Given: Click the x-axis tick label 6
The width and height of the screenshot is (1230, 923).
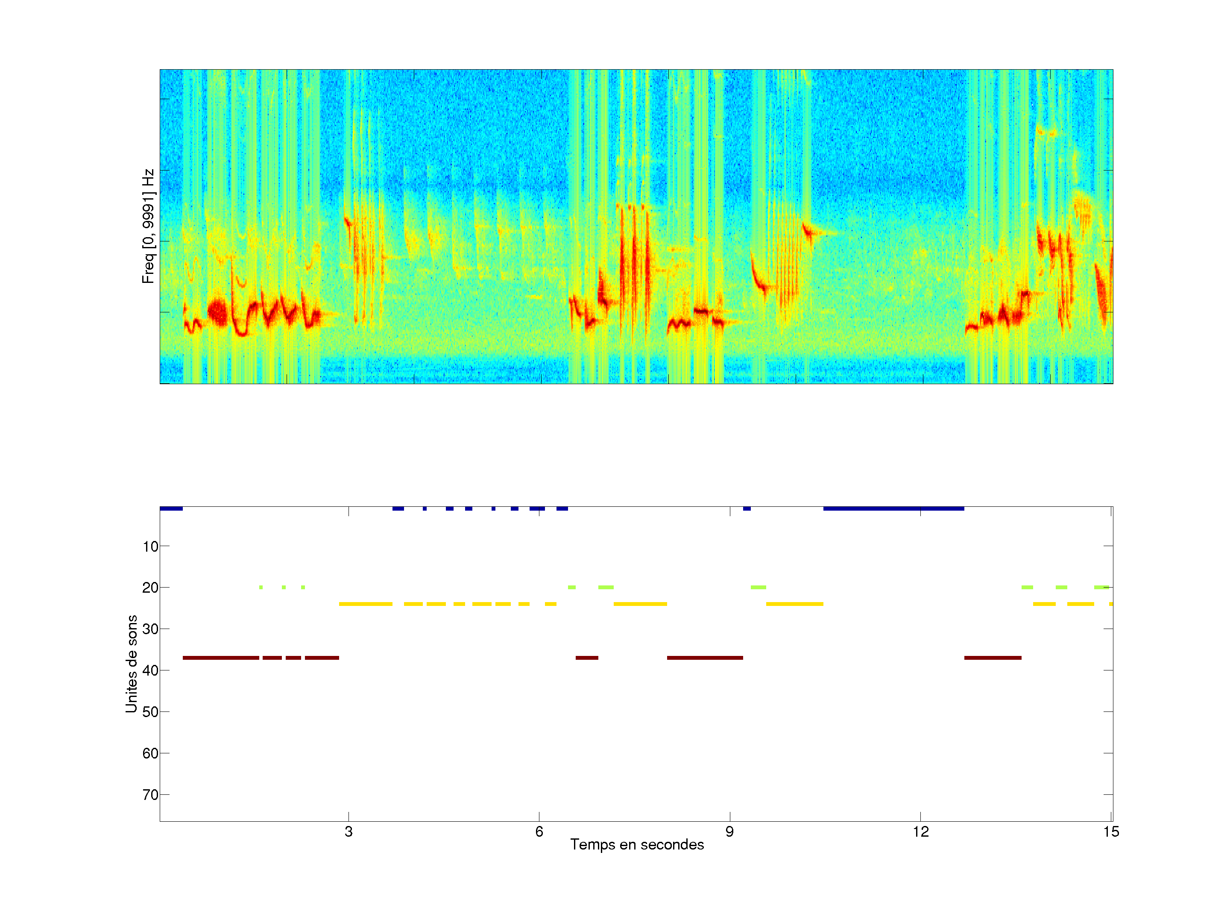Looking at the screenshot, I should [539, 832].
